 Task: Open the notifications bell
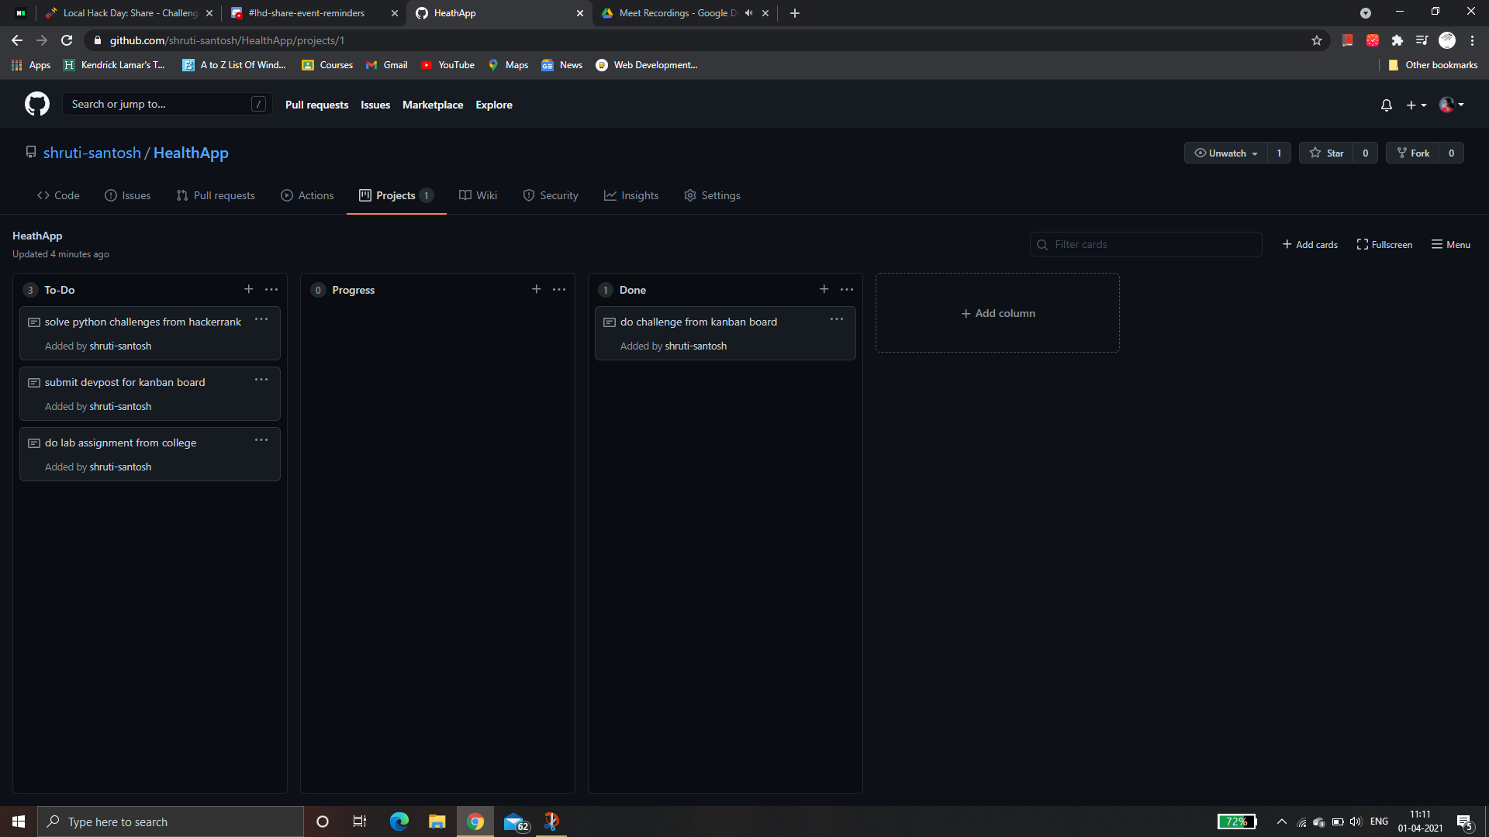[x=1386, y=105]
